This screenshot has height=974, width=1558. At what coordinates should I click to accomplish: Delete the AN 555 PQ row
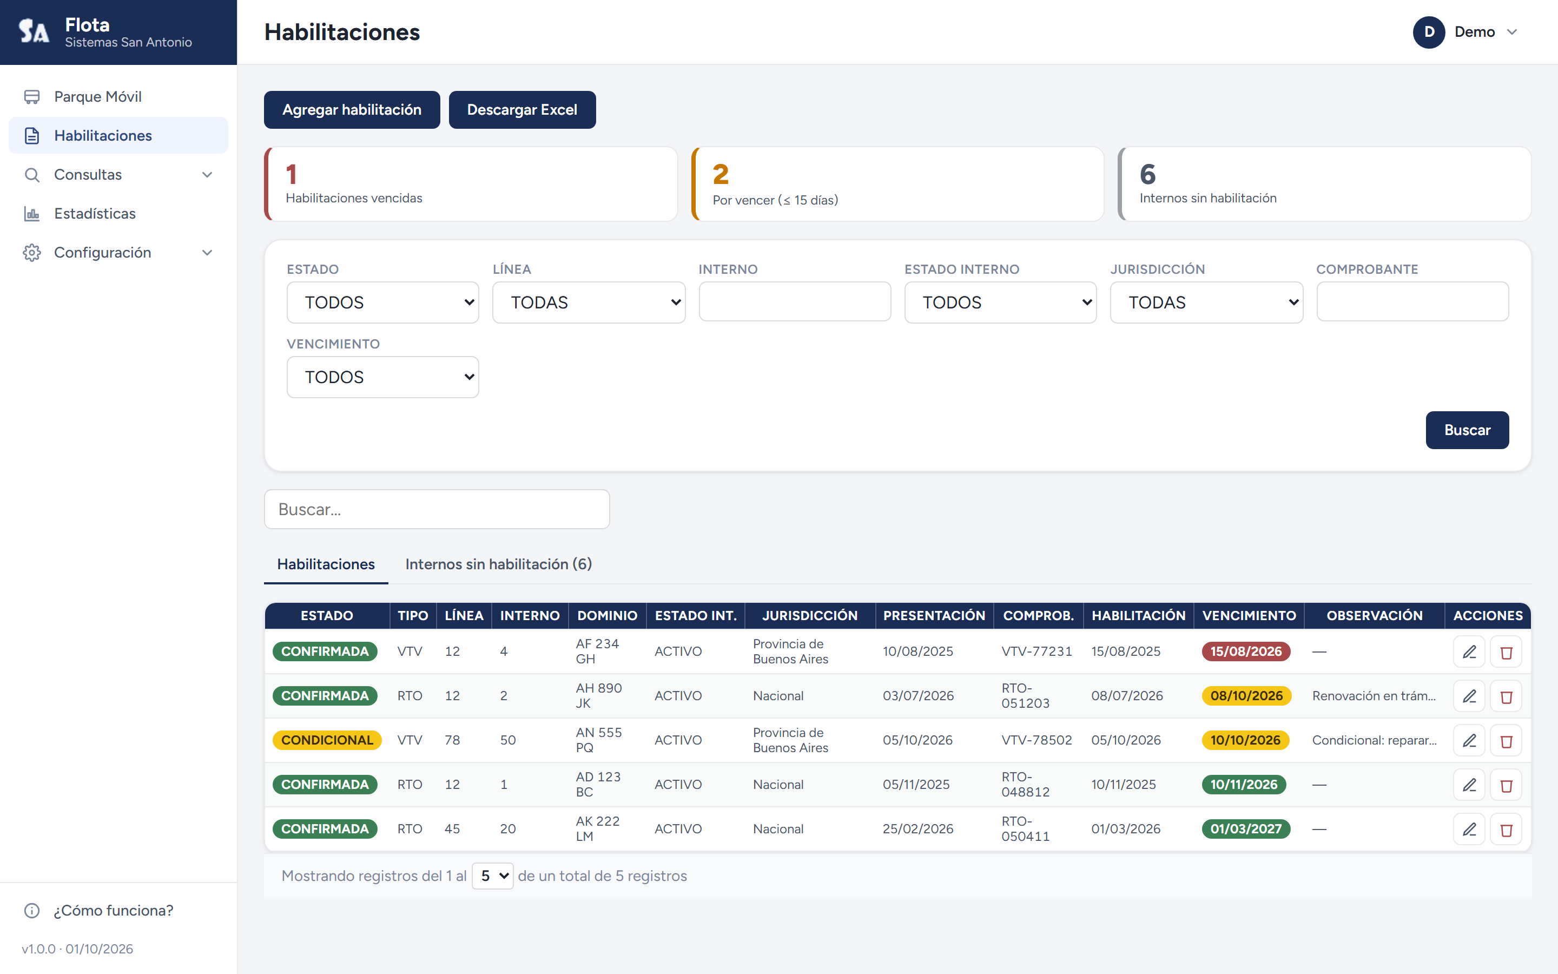point(1506,741)
